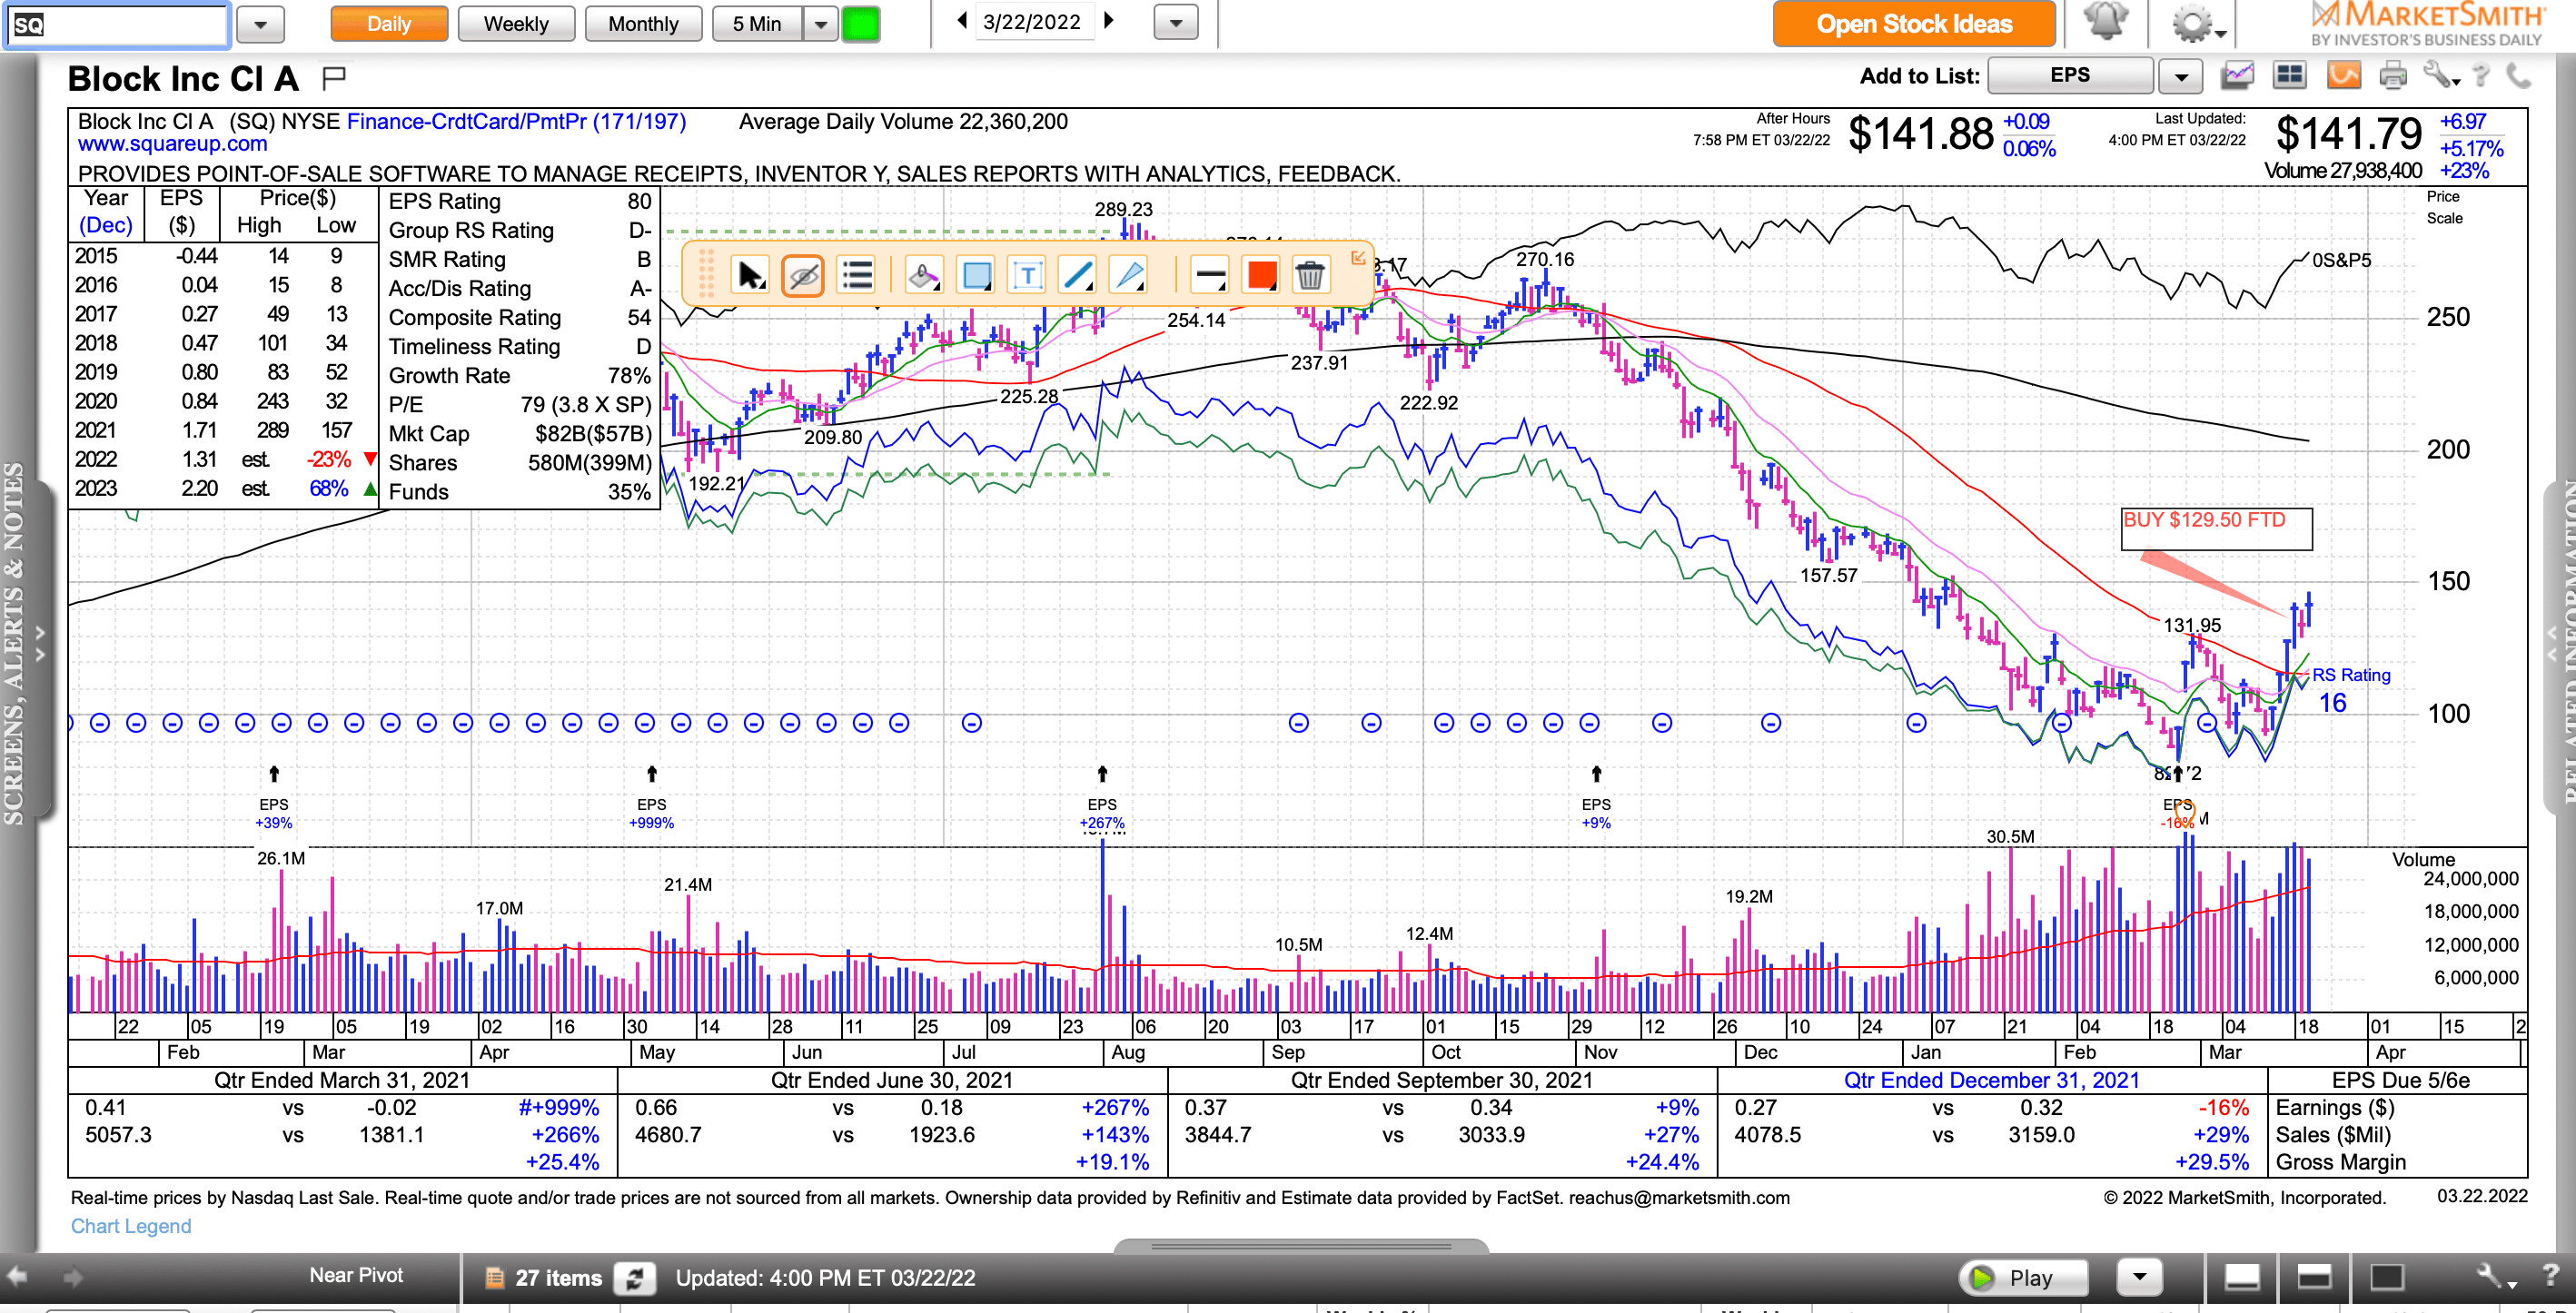Switch chart to Daily view
Image resolution: width=2576 pixels, height=1313 pixels.
click(389, 24)
